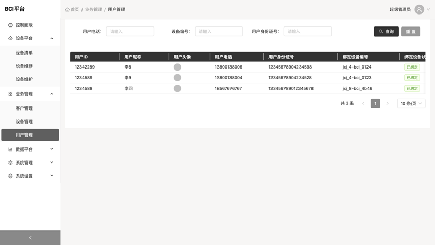
Task: Click the super admin avatar icon
Action: pos(419,10)
